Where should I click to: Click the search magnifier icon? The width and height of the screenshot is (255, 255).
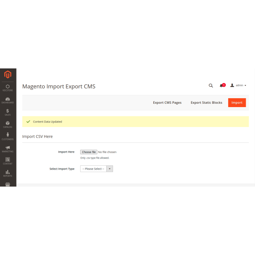point(211,85)
